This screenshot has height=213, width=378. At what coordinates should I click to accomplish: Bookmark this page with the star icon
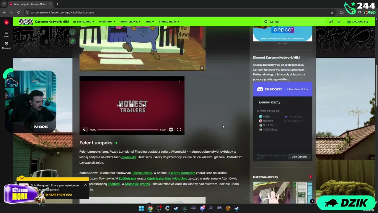click(x=332, y=12)
